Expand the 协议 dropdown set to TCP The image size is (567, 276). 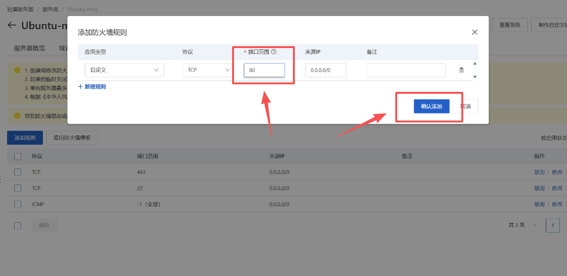pyautogui.click(x=207, y=70)
